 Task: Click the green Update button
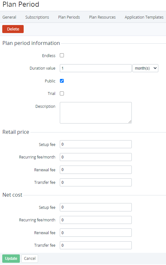point(11,258)
